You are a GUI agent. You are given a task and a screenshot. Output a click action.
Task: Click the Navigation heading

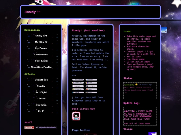(32, 30)
